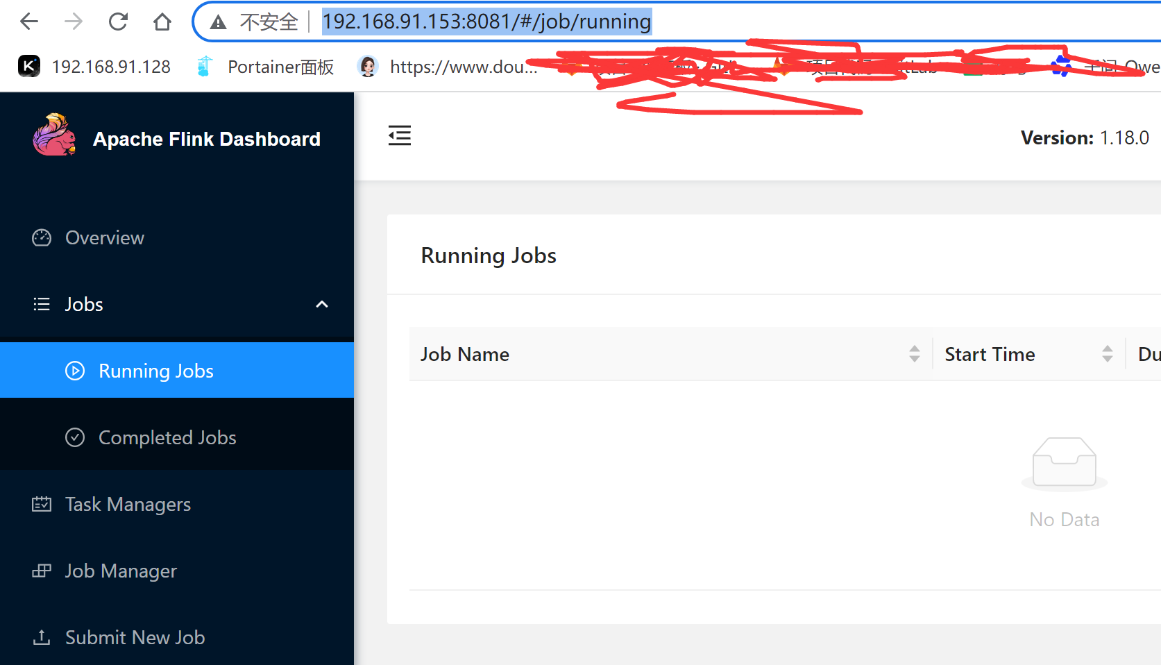Open the Job Manager page
The height and width of the screenshot is (665, 1161).
[x=177, y=571]
